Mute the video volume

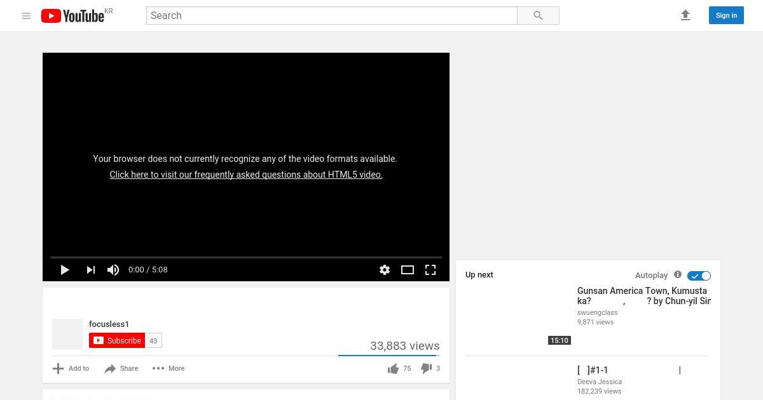pyautogui.click(x=113, y=270)
